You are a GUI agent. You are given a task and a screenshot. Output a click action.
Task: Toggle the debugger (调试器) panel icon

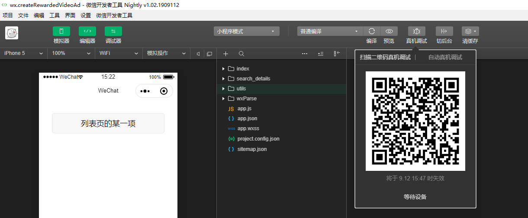pos(113,31)
